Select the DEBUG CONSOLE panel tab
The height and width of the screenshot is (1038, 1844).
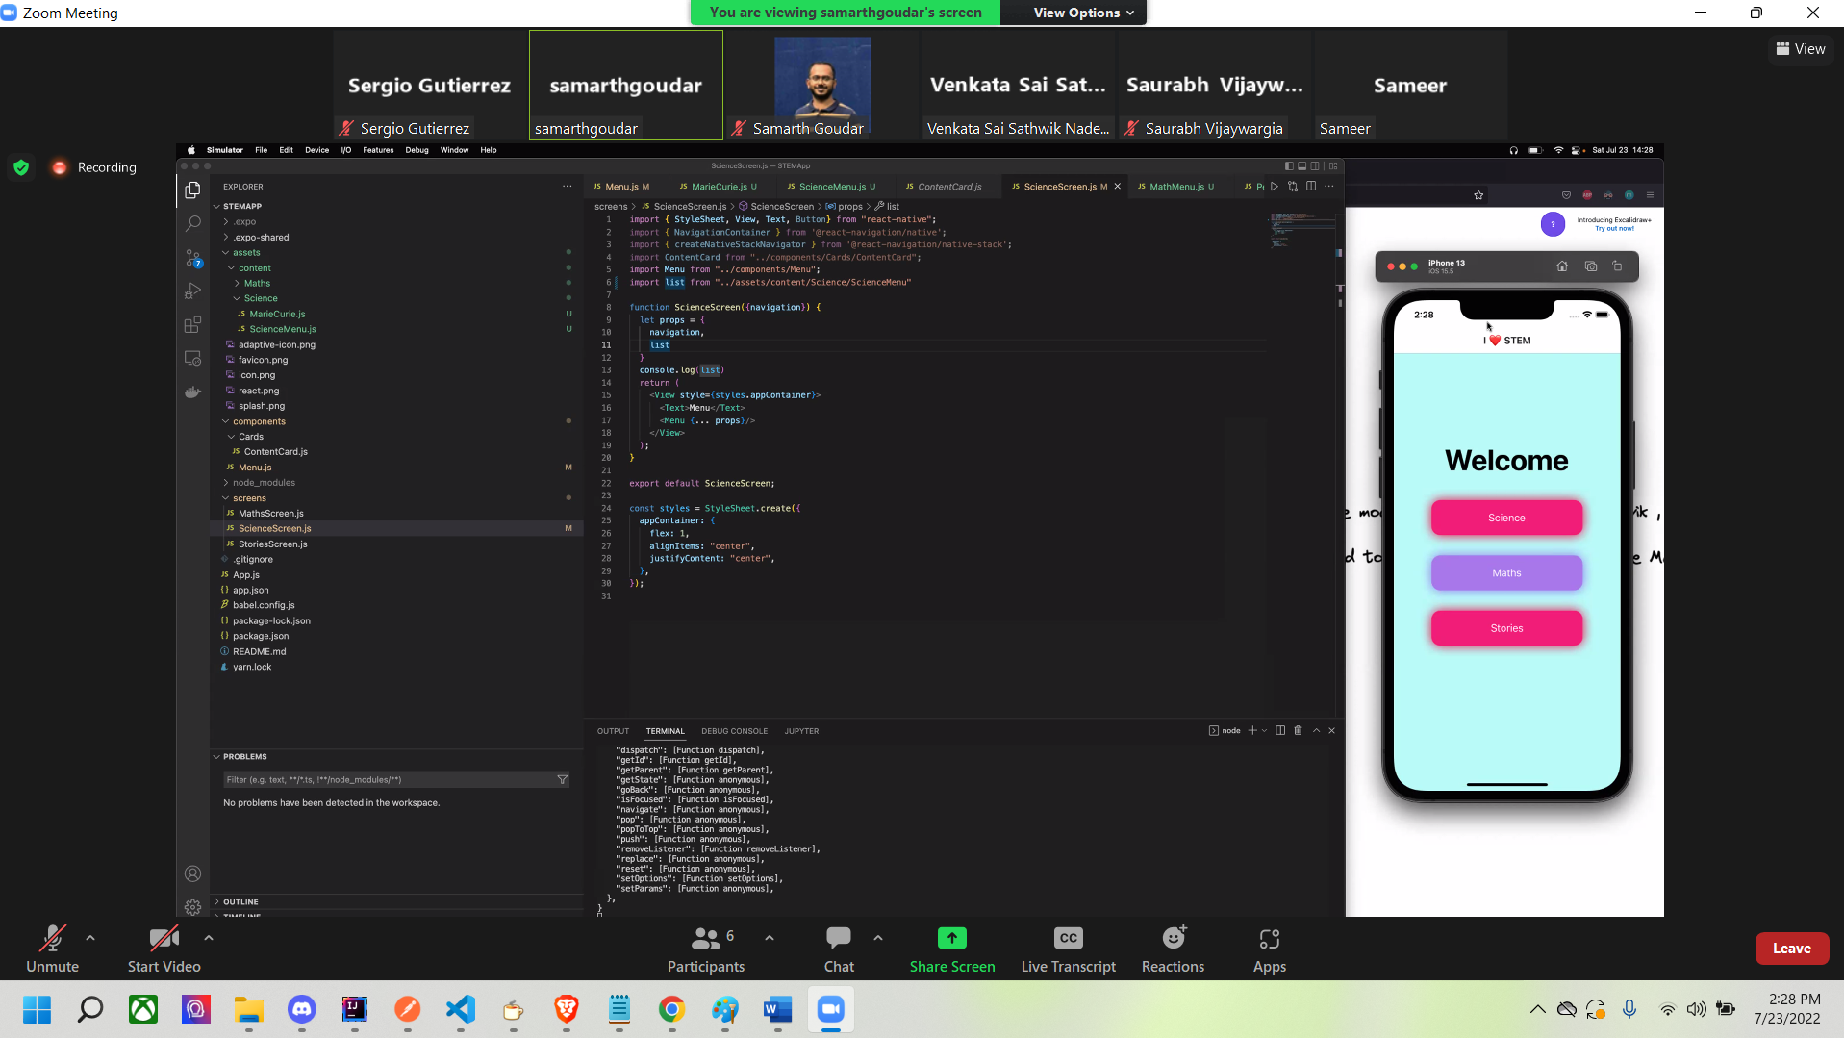734,731
